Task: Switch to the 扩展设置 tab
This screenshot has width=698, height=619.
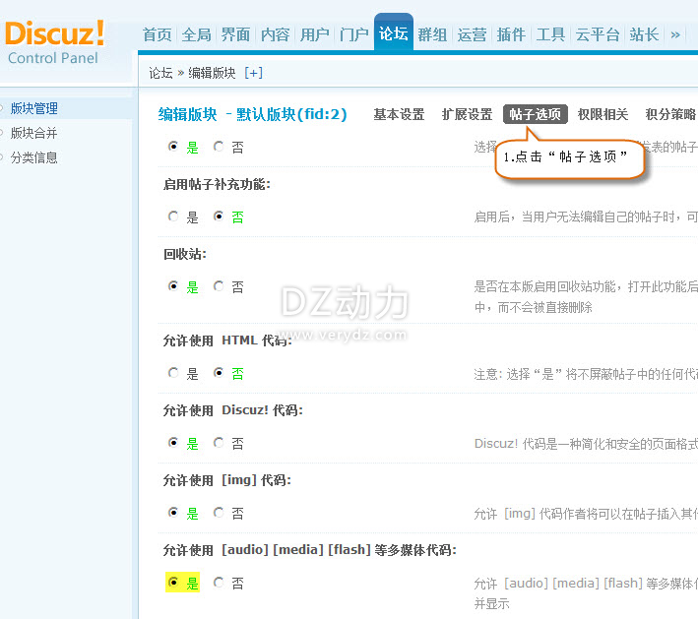Action: coord(467,114)
